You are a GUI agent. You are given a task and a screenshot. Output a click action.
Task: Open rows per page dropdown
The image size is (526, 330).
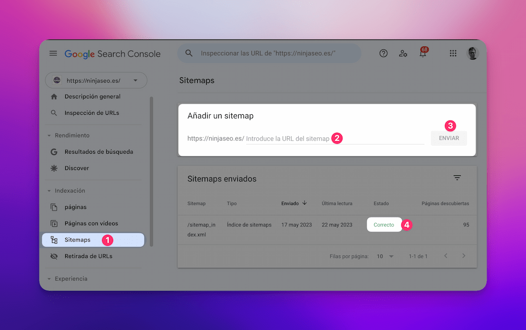coord(385,256)
